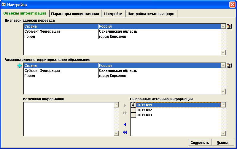Open the Настройки печатных форм tab
Screen dimensions: 237x149
151,14
